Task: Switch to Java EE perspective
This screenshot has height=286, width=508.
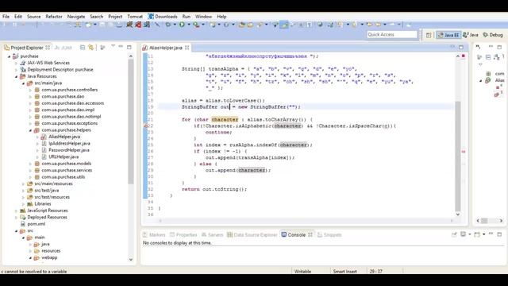Action: 448,35
